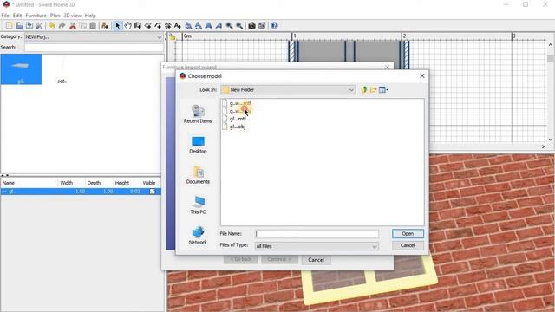Open the view menu icon in Choose model
Image resolution: width=555 pixels, height=312 pixels.
pos(383,90)
